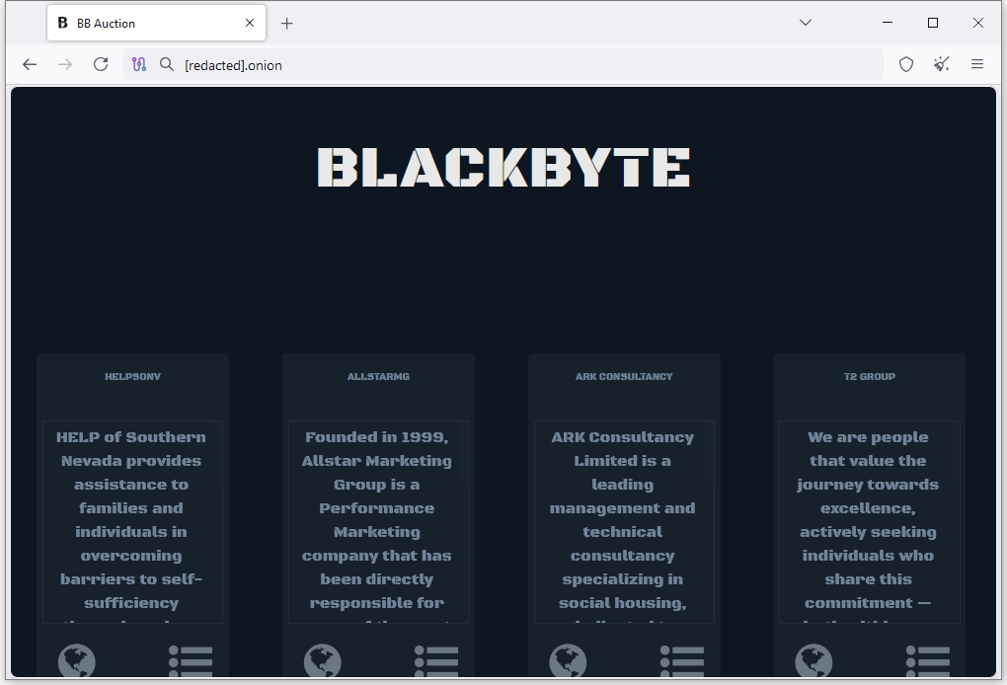
Task: Click the globe icon on HELPSONV card
Action: [x=77, y=660]
